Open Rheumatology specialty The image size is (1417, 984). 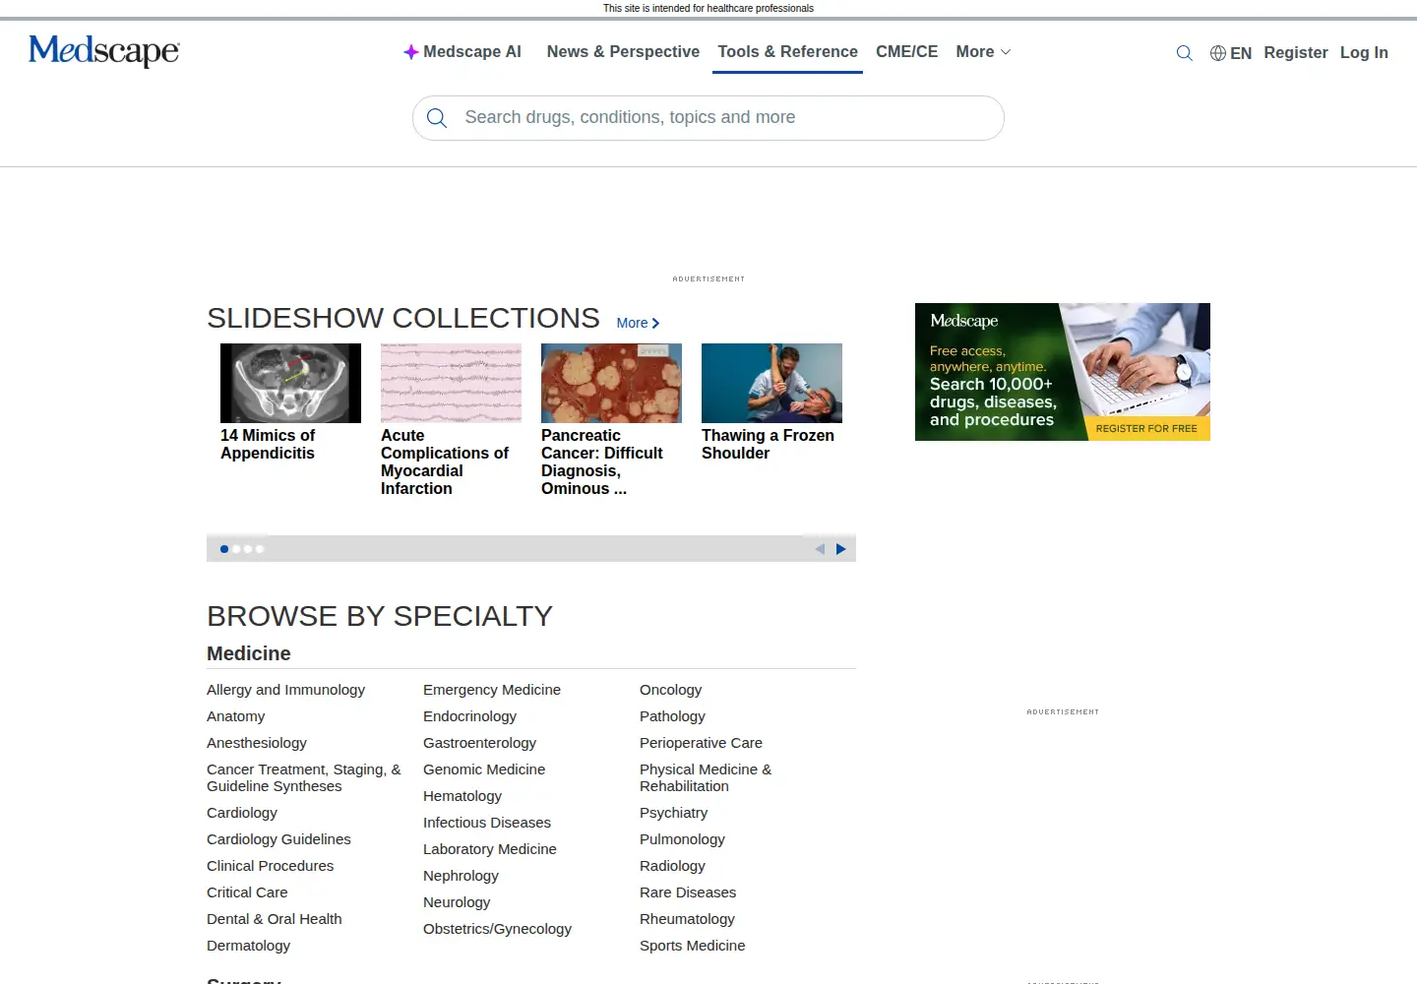(x=687, y=919)
